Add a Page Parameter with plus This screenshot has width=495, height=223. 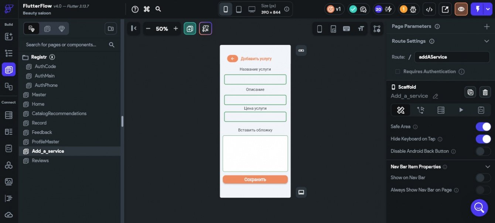point(487,26)
